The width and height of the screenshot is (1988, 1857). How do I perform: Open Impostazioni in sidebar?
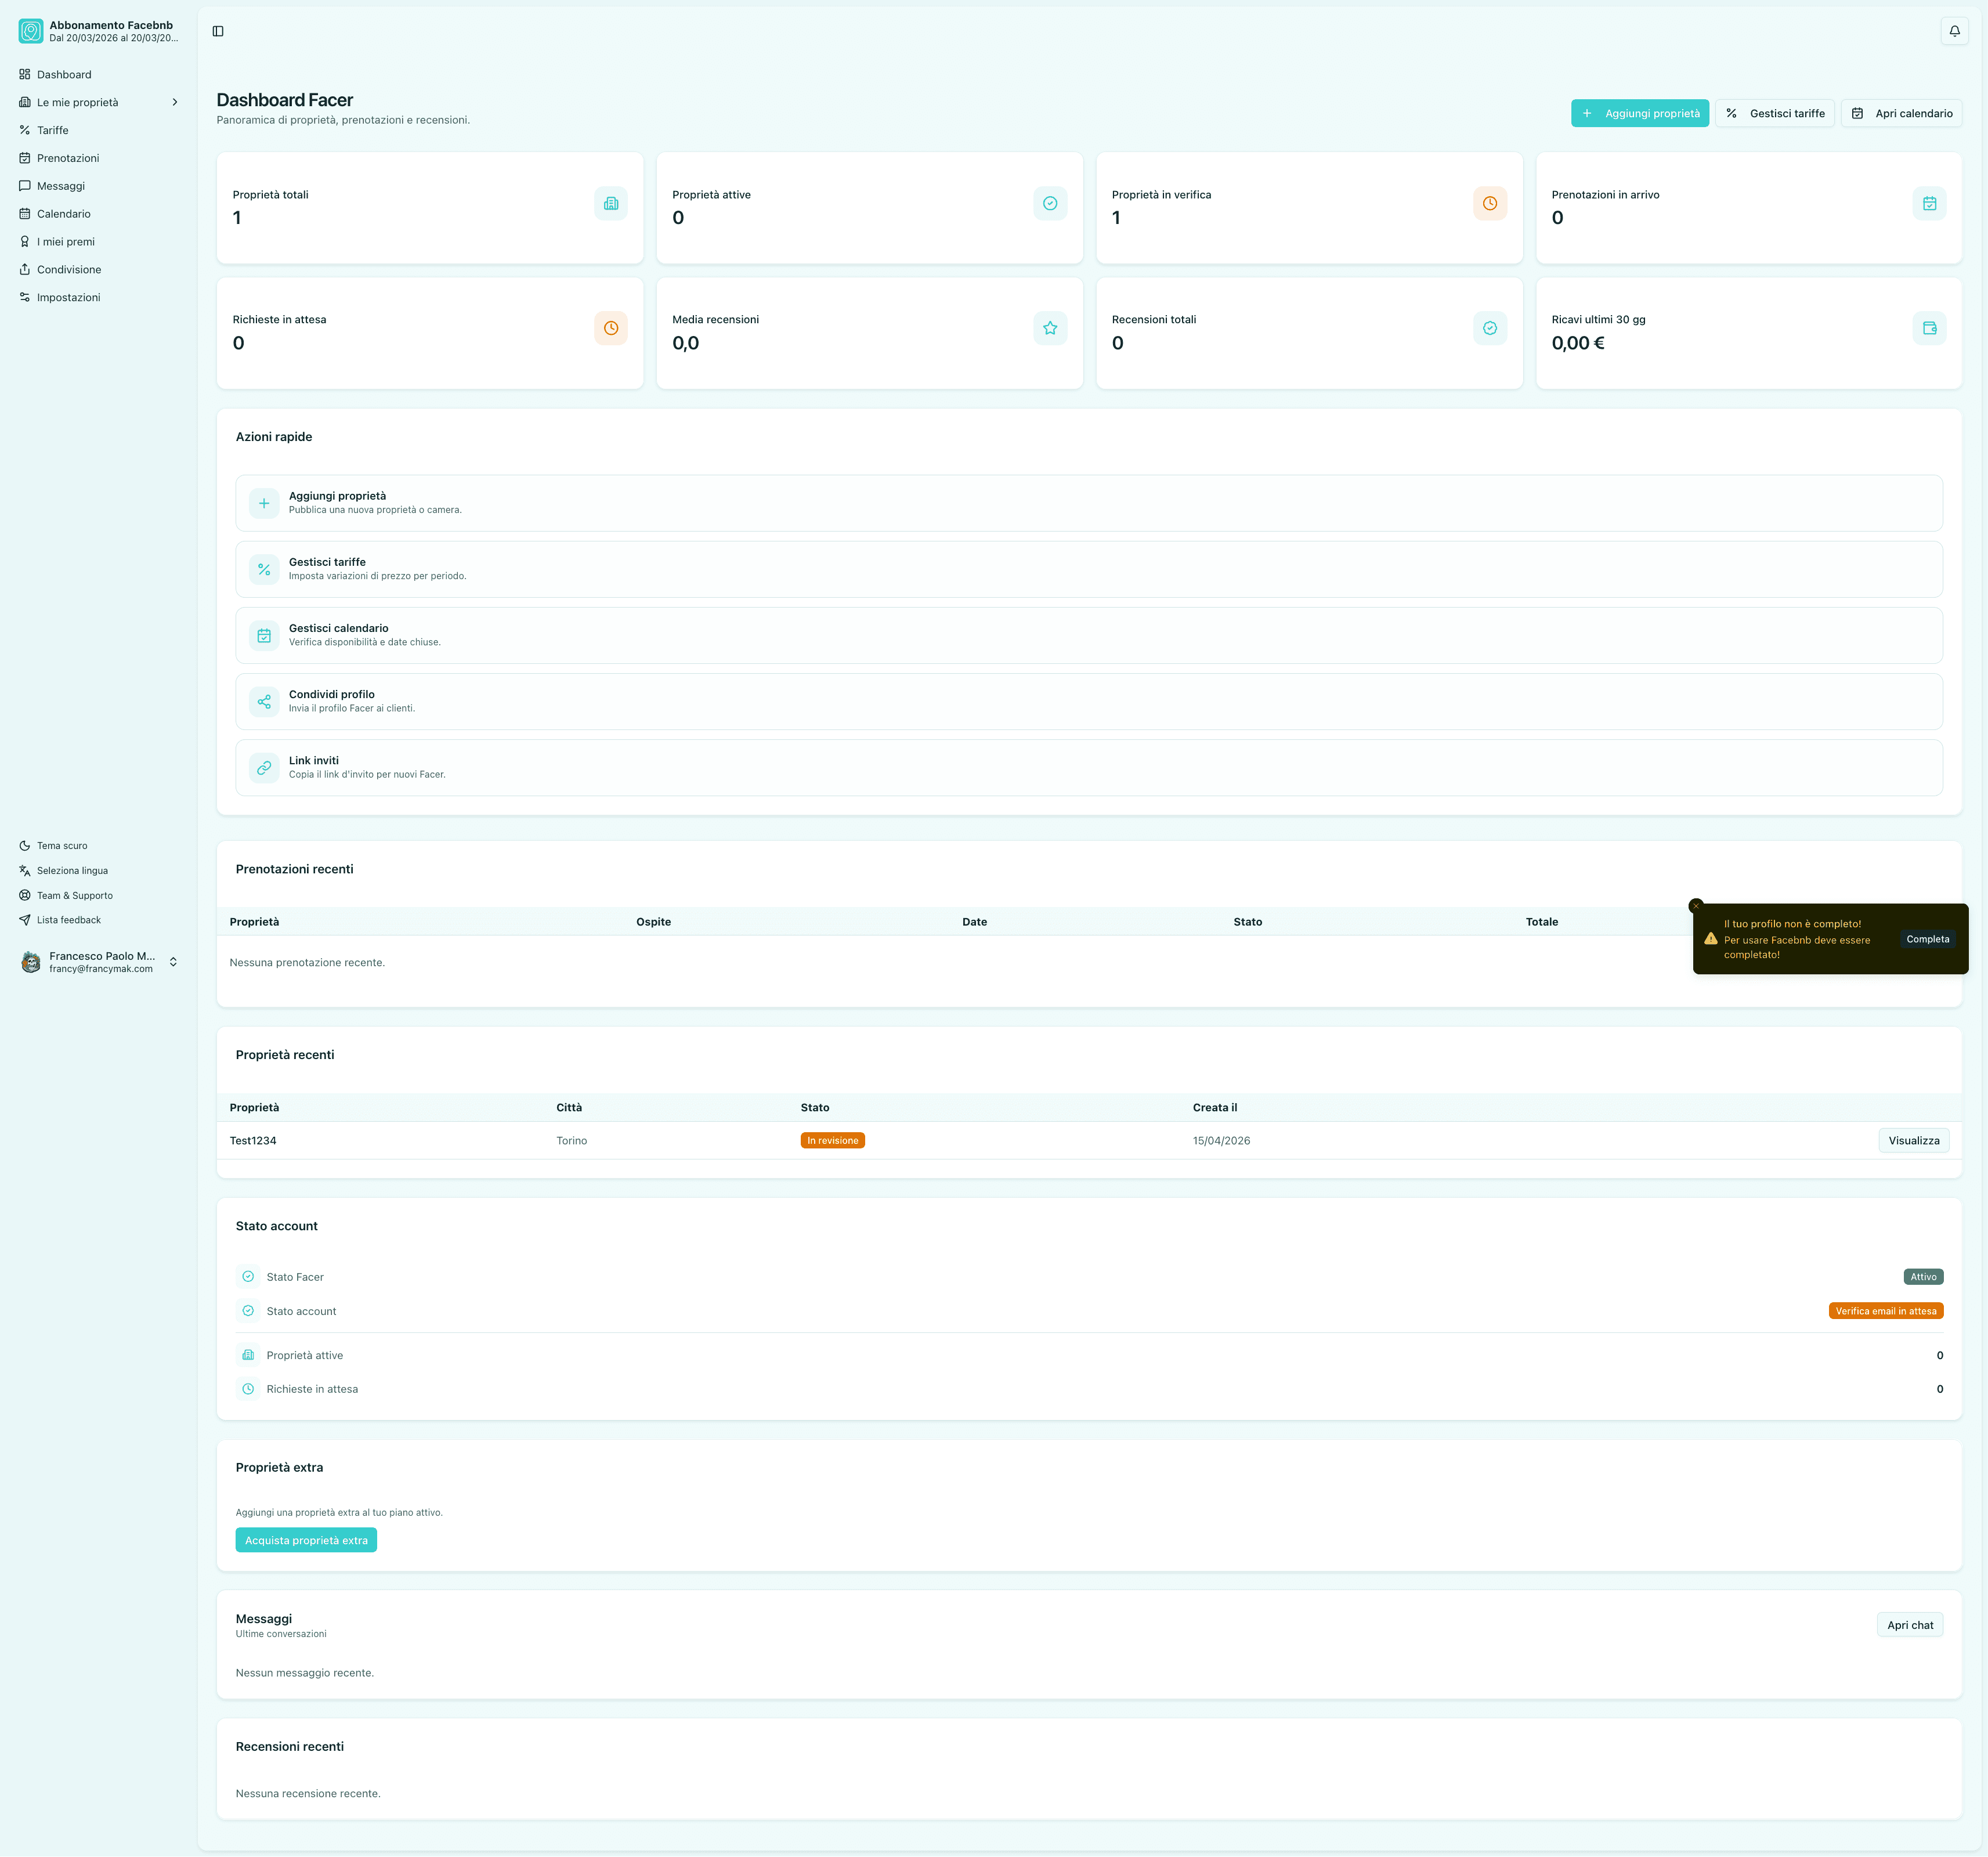pyautogui.click(x=98, y=297)
